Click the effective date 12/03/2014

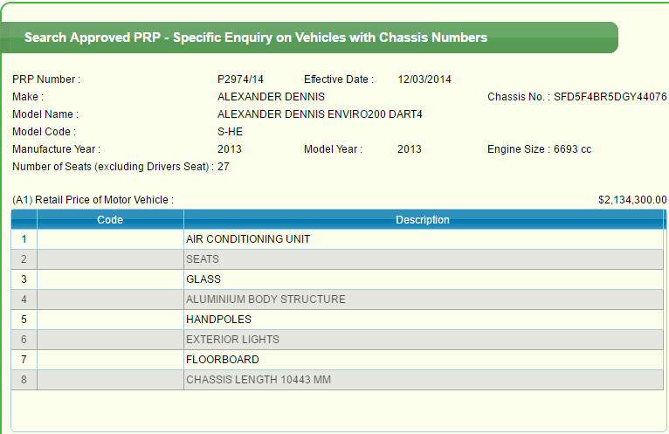click(424, 79)
